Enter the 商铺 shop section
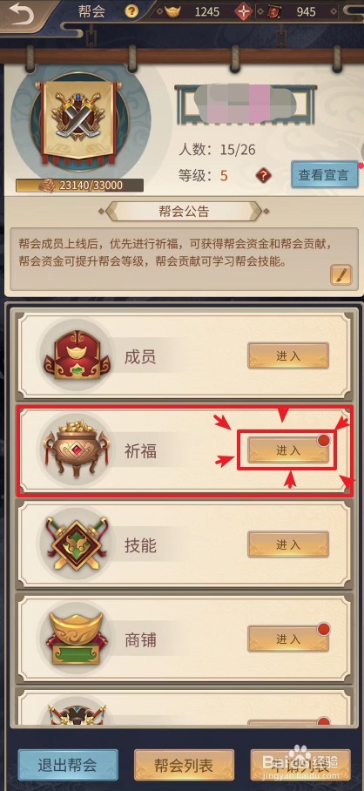This screenshot has width=364, height=791. 288,639
